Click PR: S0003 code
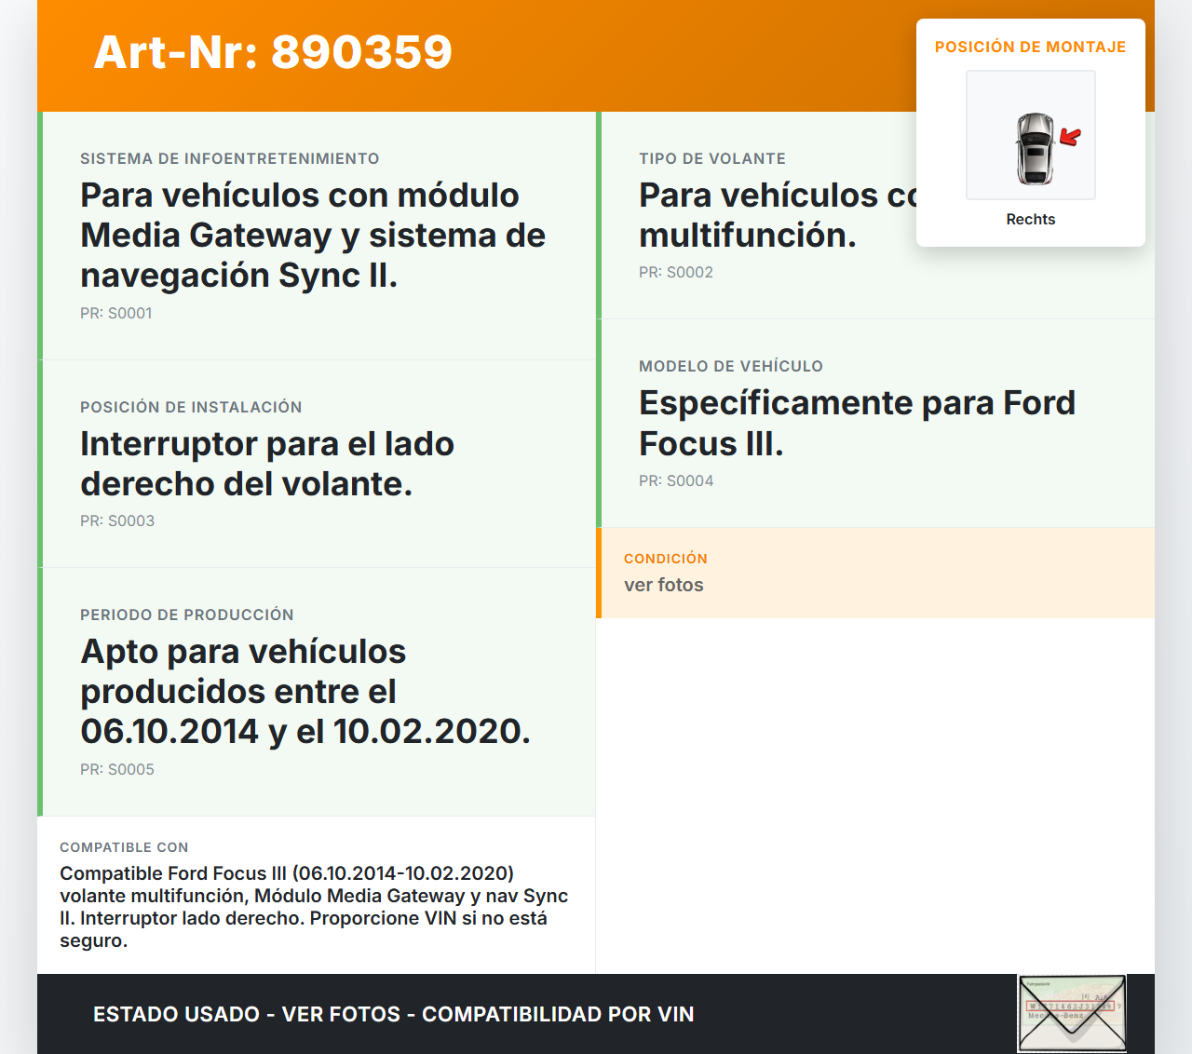The width and height of the screenshot is (1192, 1054). point(117,521)
